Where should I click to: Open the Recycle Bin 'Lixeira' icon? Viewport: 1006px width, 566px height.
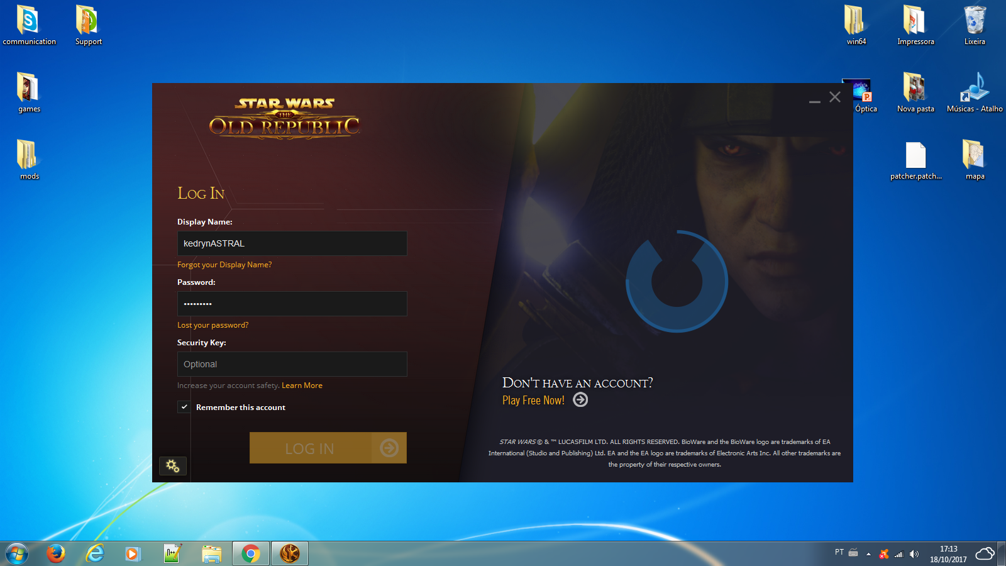(x=975, y=25)
